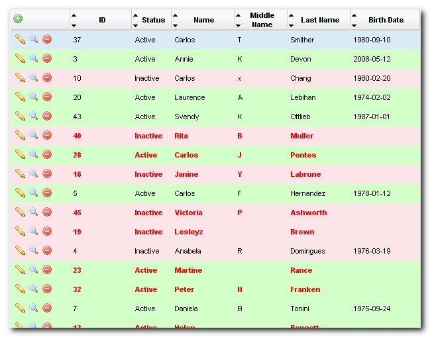View Janine Labrune record details

pyautogui.click(x=33, y=173)
